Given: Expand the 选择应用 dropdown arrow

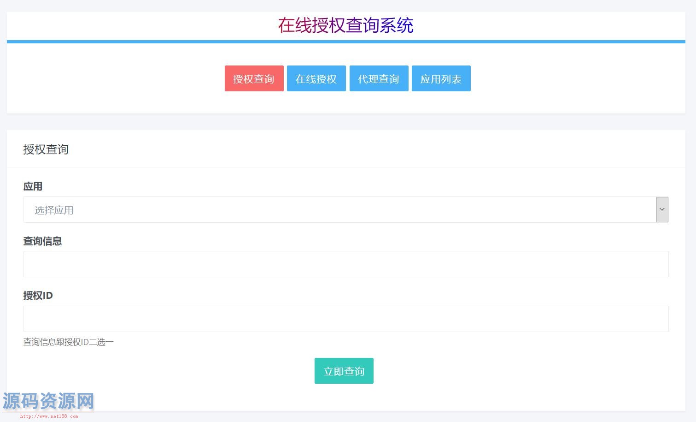Looking at the screenshot, I should [662, 209].
